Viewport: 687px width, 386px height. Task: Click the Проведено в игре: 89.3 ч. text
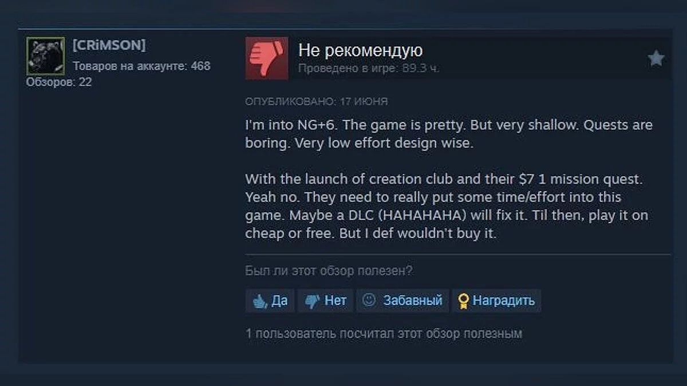[x=369, y=69]
